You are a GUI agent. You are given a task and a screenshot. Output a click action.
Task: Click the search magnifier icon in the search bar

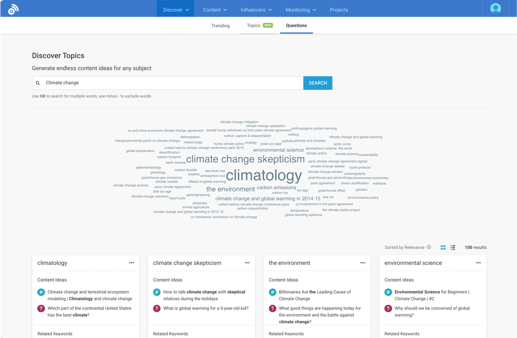pyautogui.click(x=37, y=83)
